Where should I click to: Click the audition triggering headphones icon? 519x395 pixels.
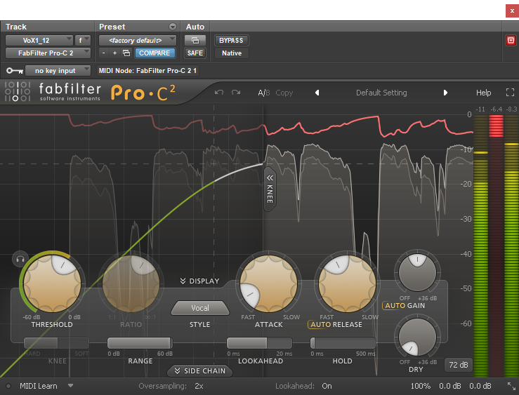[20, 260]
